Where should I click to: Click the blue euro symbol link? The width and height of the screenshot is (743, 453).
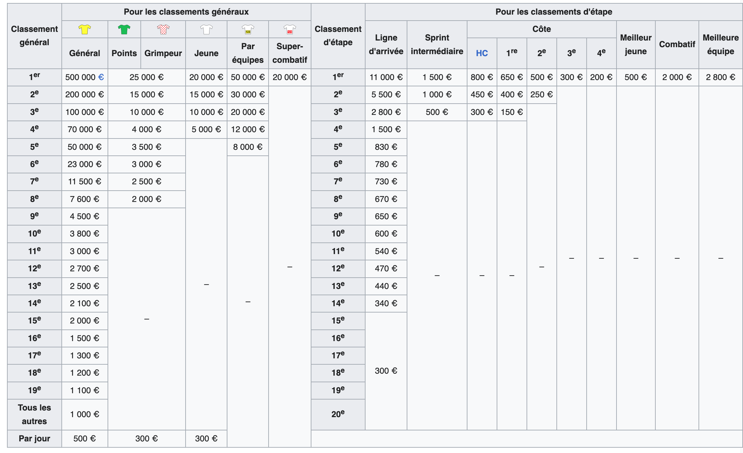click(x=101, y=77)
